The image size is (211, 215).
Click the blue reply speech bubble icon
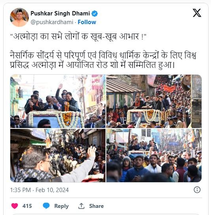pos(46,206)
